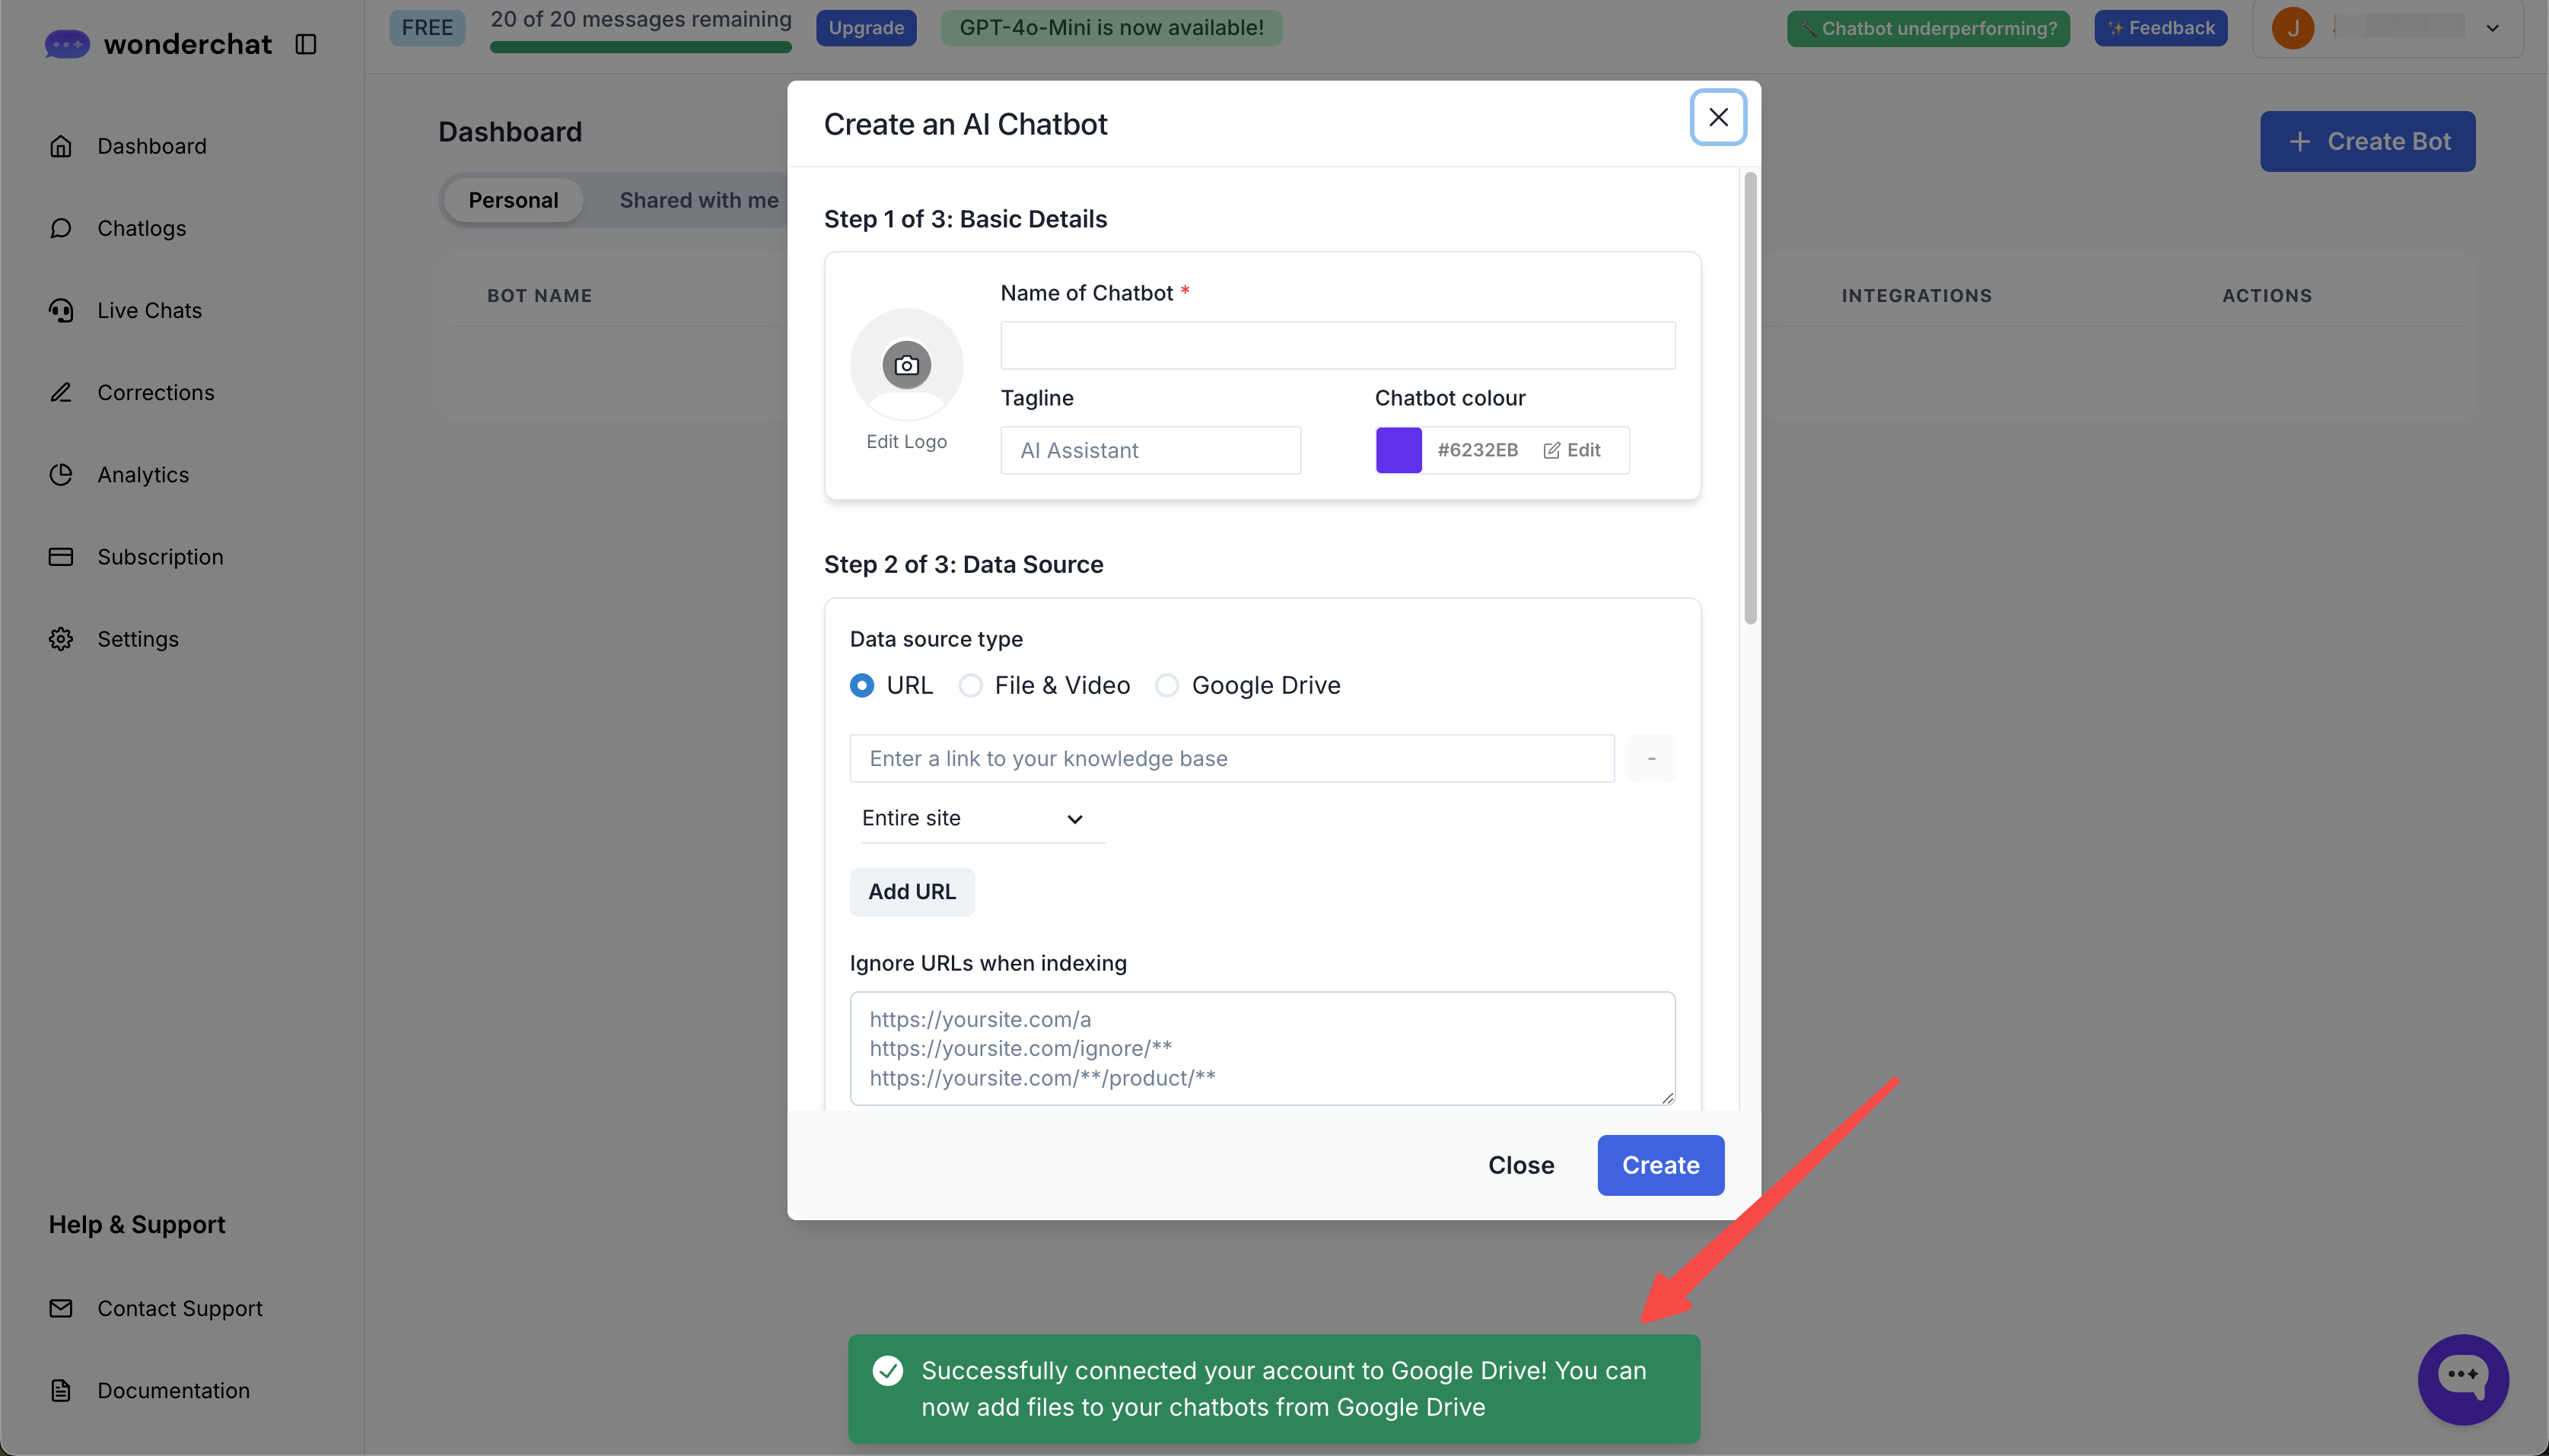The image size is (2549, 1456).
Task: Click the Settings gear icon
Action: coord(61,639)
